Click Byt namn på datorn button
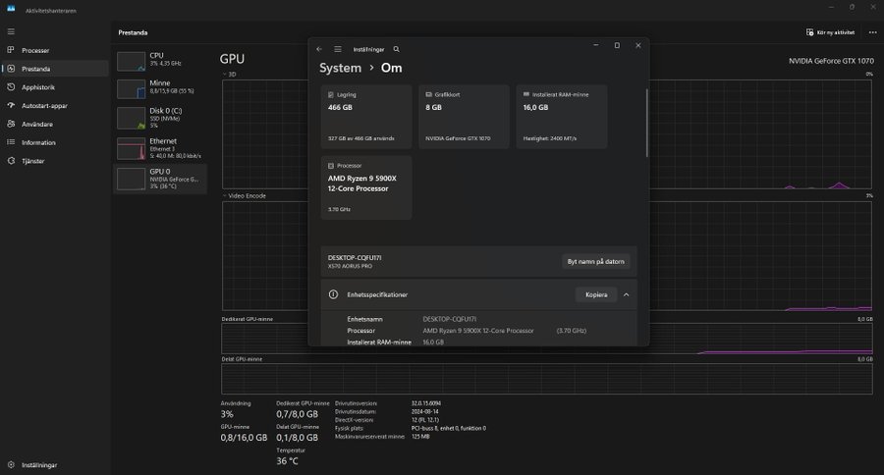This screenshot has width=884, height=475. pos(596,261)
